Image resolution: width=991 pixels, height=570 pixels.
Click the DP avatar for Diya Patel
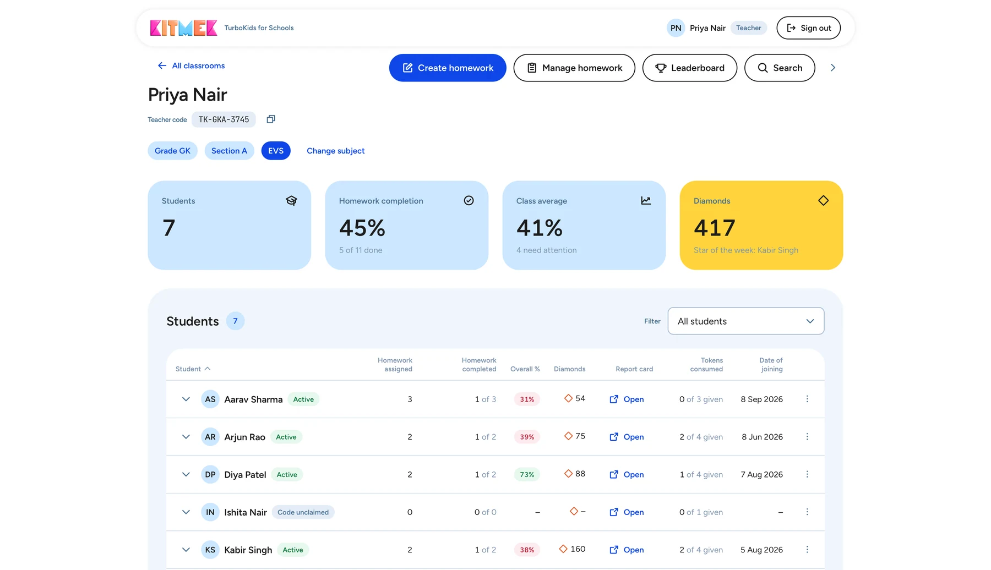pyautogui.click(x=210, y=475)
